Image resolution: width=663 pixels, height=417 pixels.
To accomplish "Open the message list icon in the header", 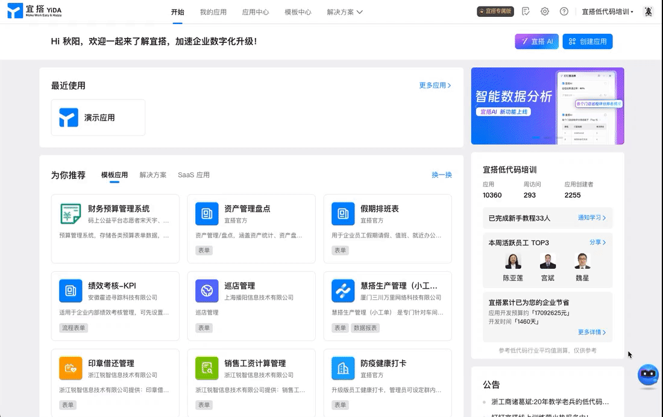I will click(x=526, y=11).
